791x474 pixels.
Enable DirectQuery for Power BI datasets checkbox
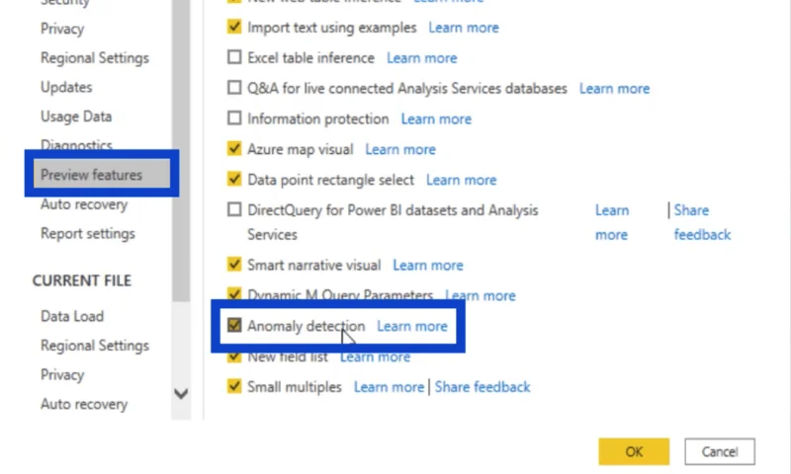click(x=234, y=209)
